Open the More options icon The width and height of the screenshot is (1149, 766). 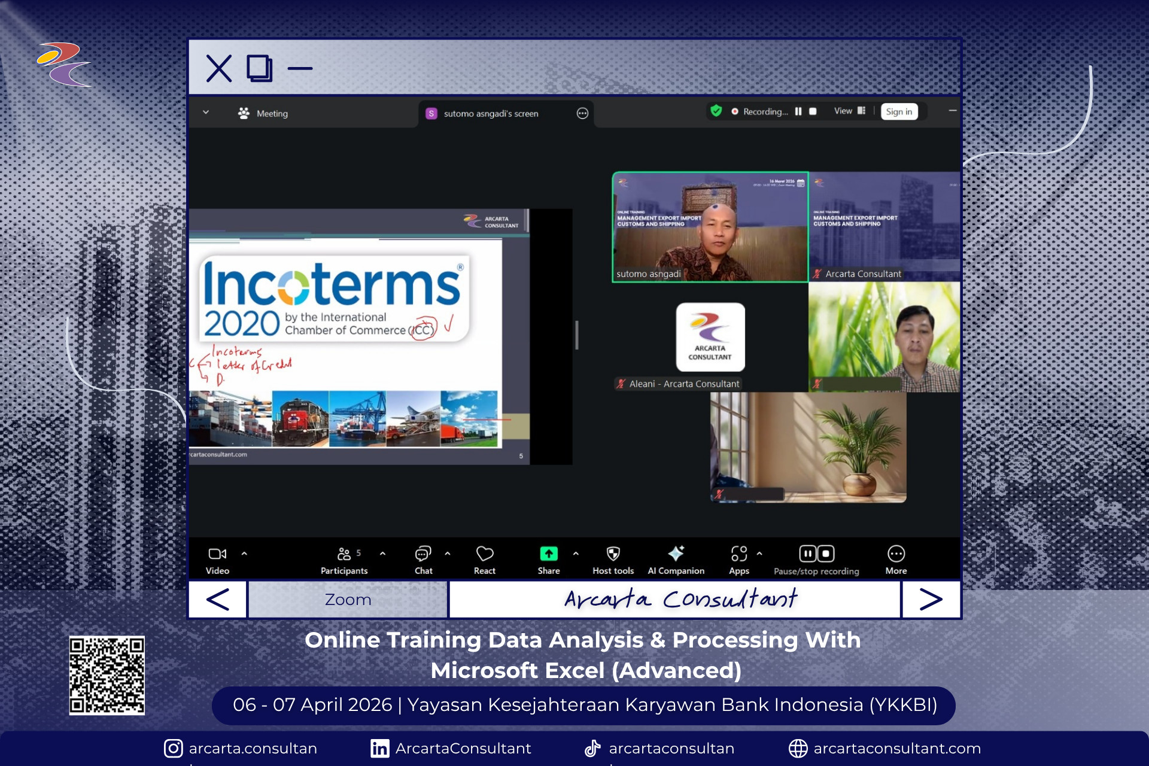point(896,554)
